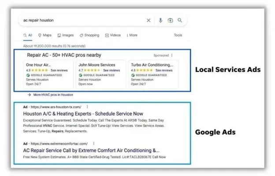Start voice search with the microphone icon
This screenshot has width=275, height=176.
click(x=160, y=20)
